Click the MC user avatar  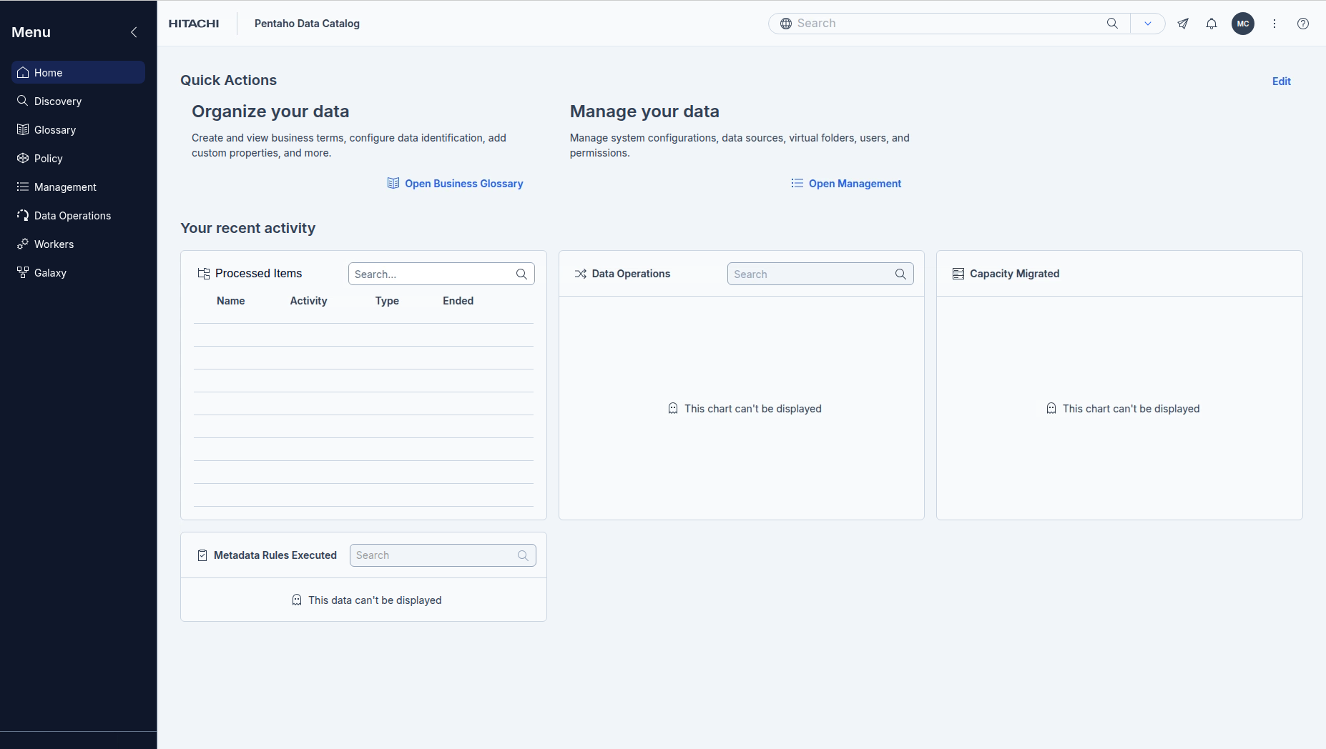(x=1243, y=24)
